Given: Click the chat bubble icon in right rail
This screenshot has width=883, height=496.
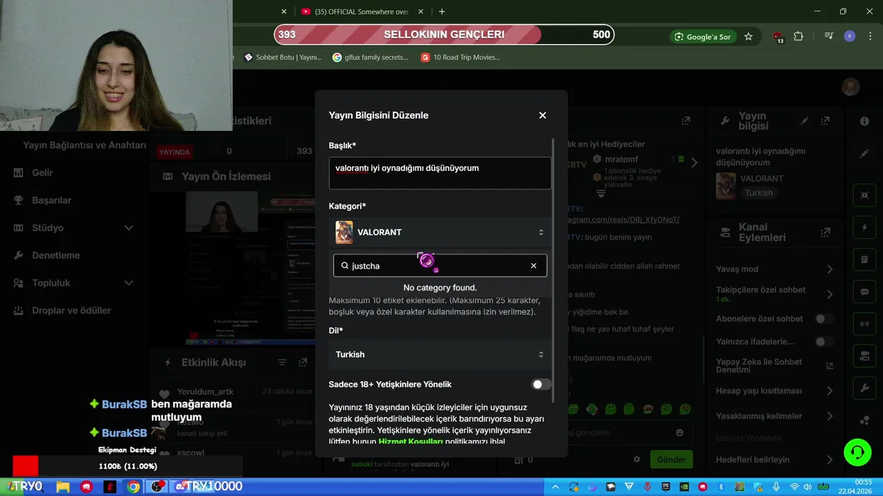Looking at the screenshot, I should tap(864, 291).
